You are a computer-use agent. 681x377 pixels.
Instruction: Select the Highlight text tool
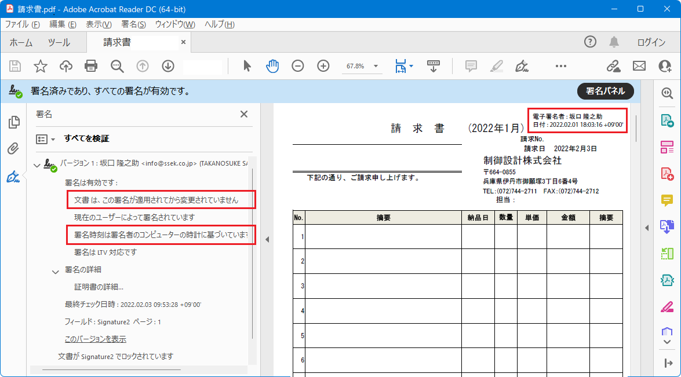point(497,65)
